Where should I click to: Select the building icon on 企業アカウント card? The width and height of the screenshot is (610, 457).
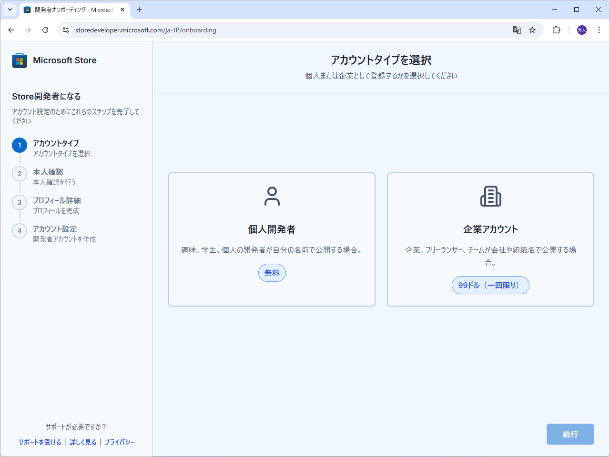pos(490,196)
